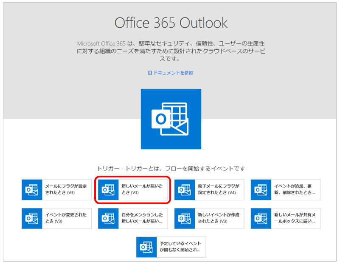This screenshot has height=265, width=340.
Task: Click Outlook icon of 新しいメールが共有メールボックスに届い... trigger
Action: click(261, 218)
